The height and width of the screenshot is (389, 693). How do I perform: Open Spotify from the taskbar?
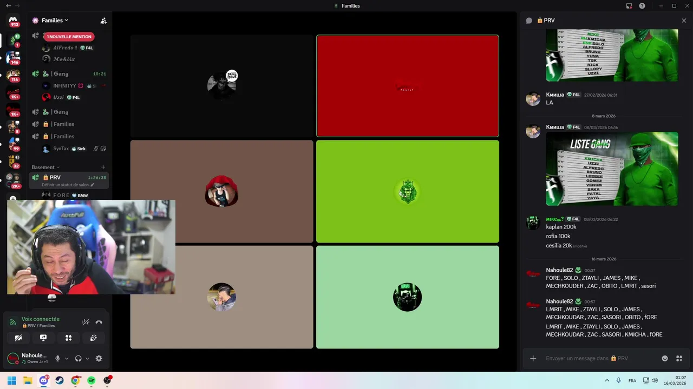click(91, 380)
